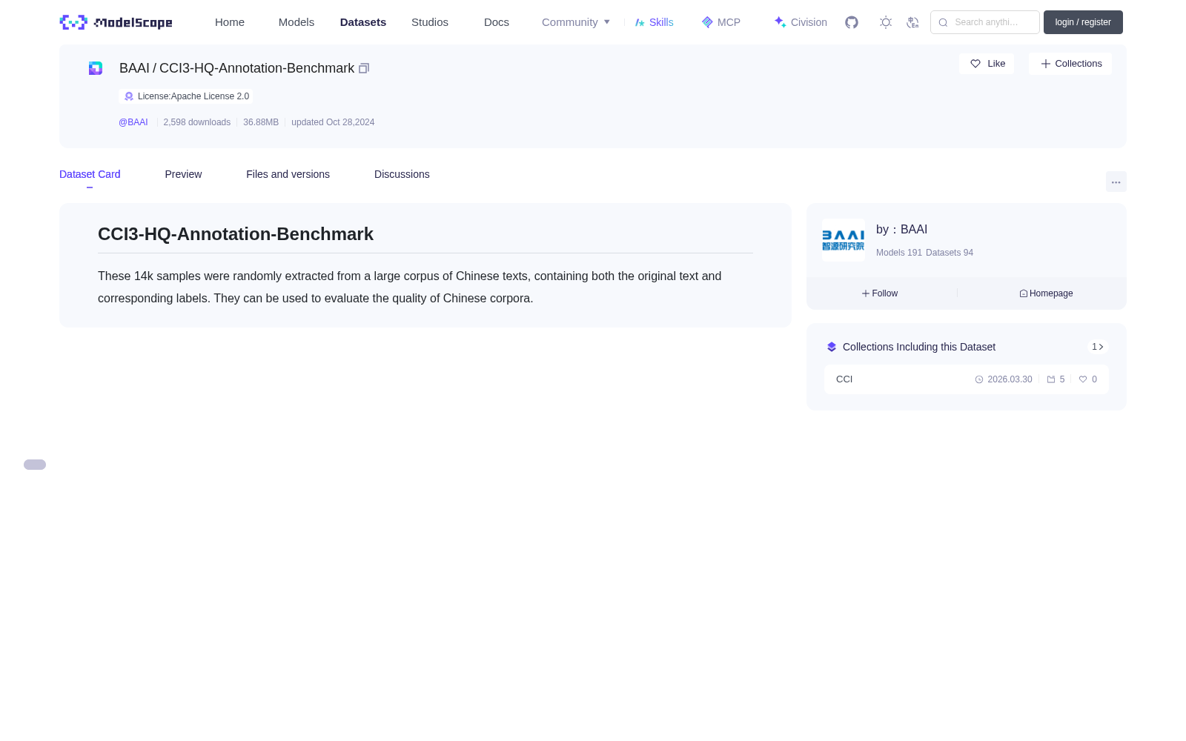This screenshot has height=741, width=1186.
Task: Switch to the Discussions tab
Action: (402, 174)
